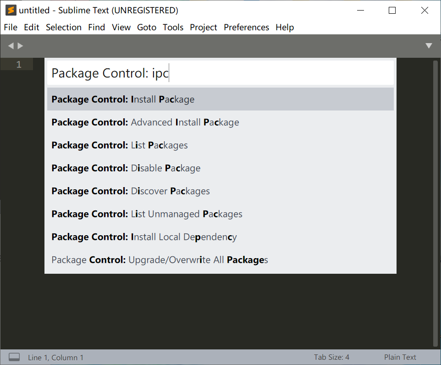Click the forward navigation arrow
441x365 pixels.
click(20, 45)
